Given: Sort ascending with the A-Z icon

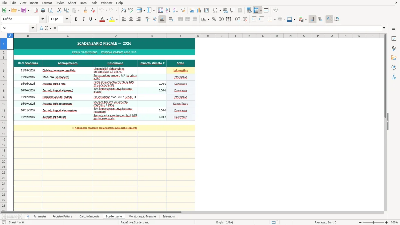Looking at the screenshot, I should coord(168,10).
